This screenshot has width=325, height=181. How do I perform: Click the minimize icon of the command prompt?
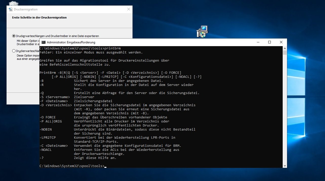click(x=258, y=42)
